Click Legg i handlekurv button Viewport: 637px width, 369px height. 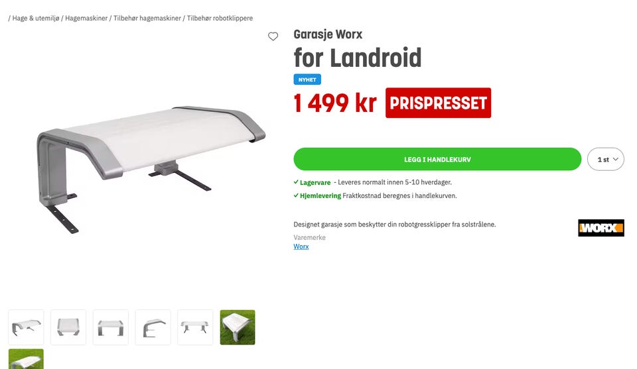(437, 160)
